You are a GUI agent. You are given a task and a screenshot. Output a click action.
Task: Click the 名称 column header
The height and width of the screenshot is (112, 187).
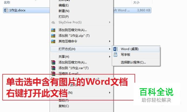click(7, 2)
